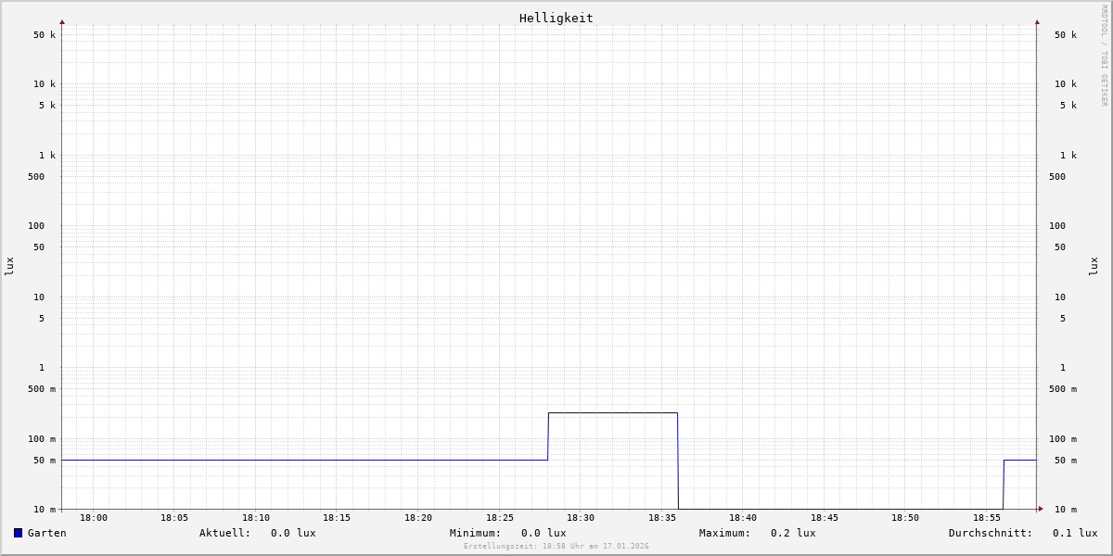Screen dimensions: 1113x556
Task: Click the 18:20 time axis label
Action: pyautogui.click(x=418, y=518)
